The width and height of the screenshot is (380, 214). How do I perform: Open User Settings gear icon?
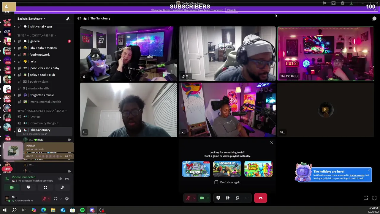click(x=67, y=199)
